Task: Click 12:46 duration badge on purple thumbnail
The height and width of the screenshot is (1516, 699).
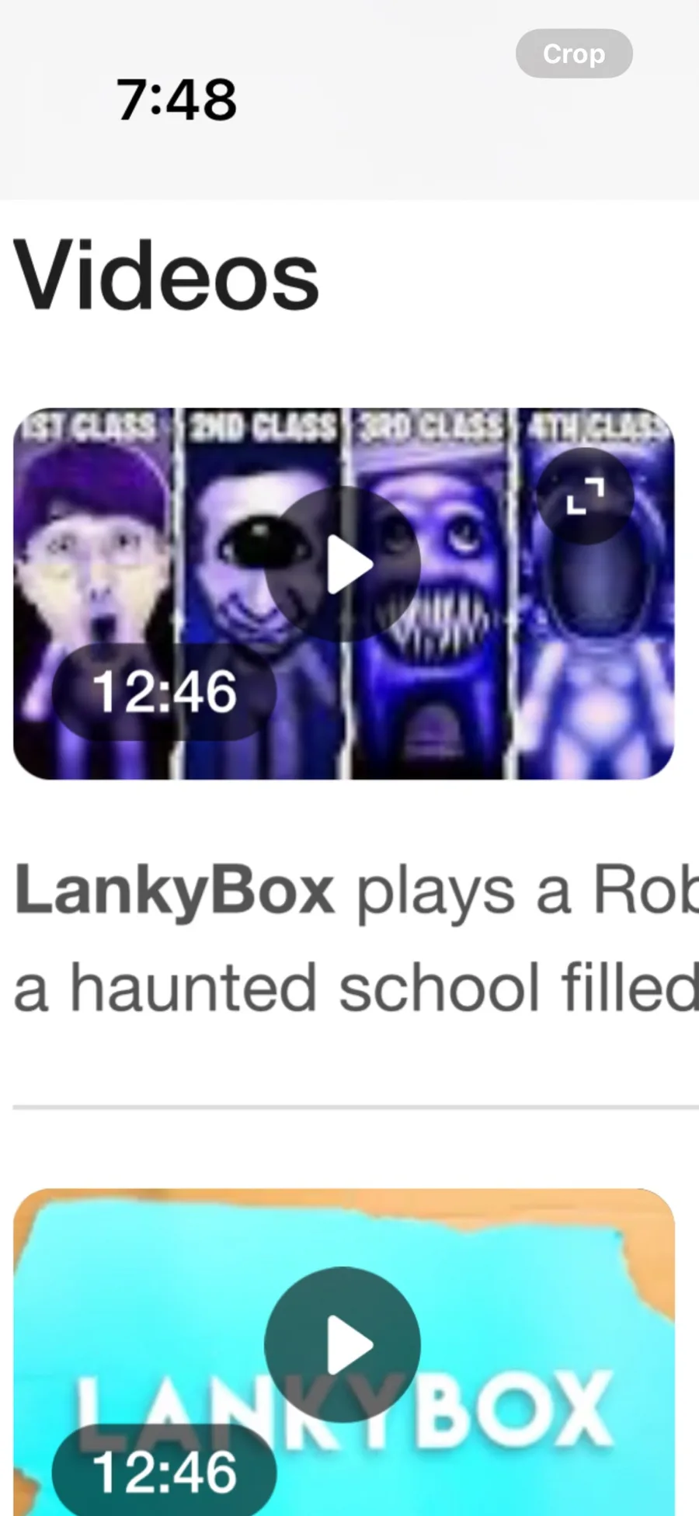Action: (164, 692)
